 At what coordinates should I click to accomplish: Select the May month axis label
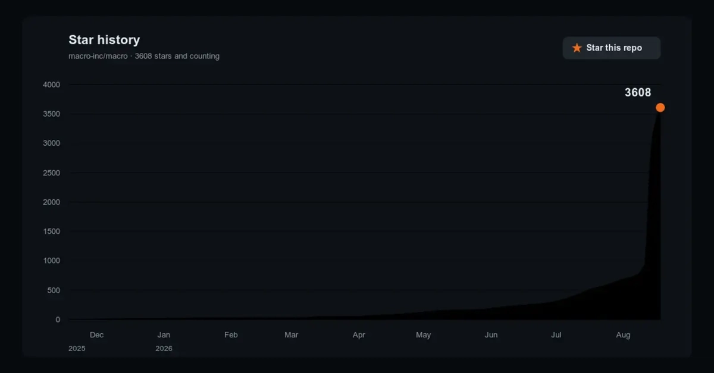pos(424,335)
